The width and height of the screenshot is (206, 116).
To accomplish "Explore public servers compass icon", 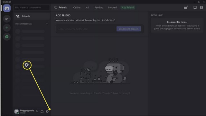I will (x=7, y=37).
